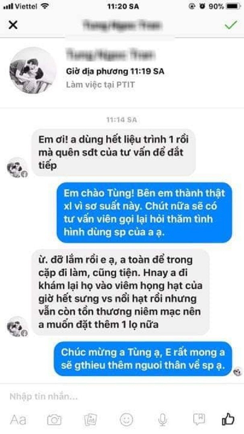
Task: Tap the green checkmark icon
Action: coord(231,25)
